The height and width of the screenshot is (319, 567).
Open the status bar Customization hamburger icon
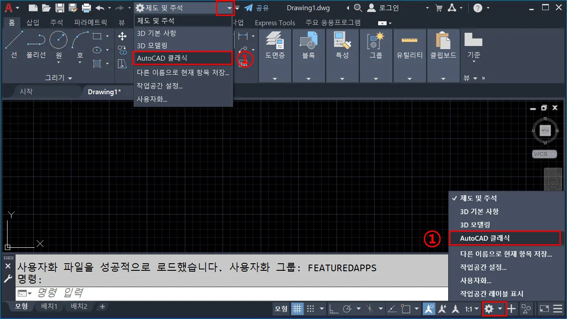(x=558, y=308)
